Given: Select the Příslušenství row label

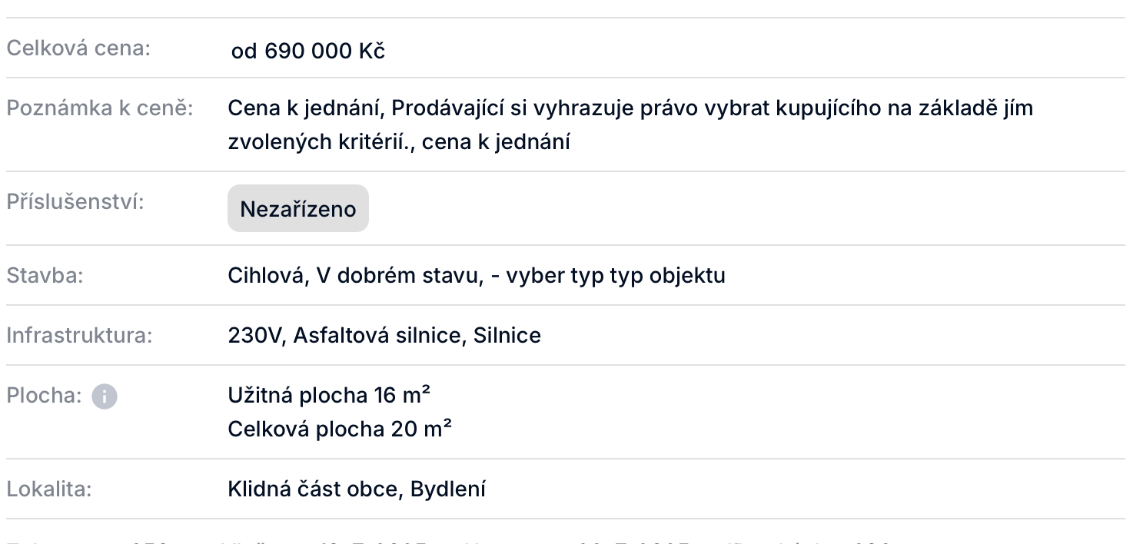Looking at the screenshot, I should pyautogui.click(x=75, y=202).
